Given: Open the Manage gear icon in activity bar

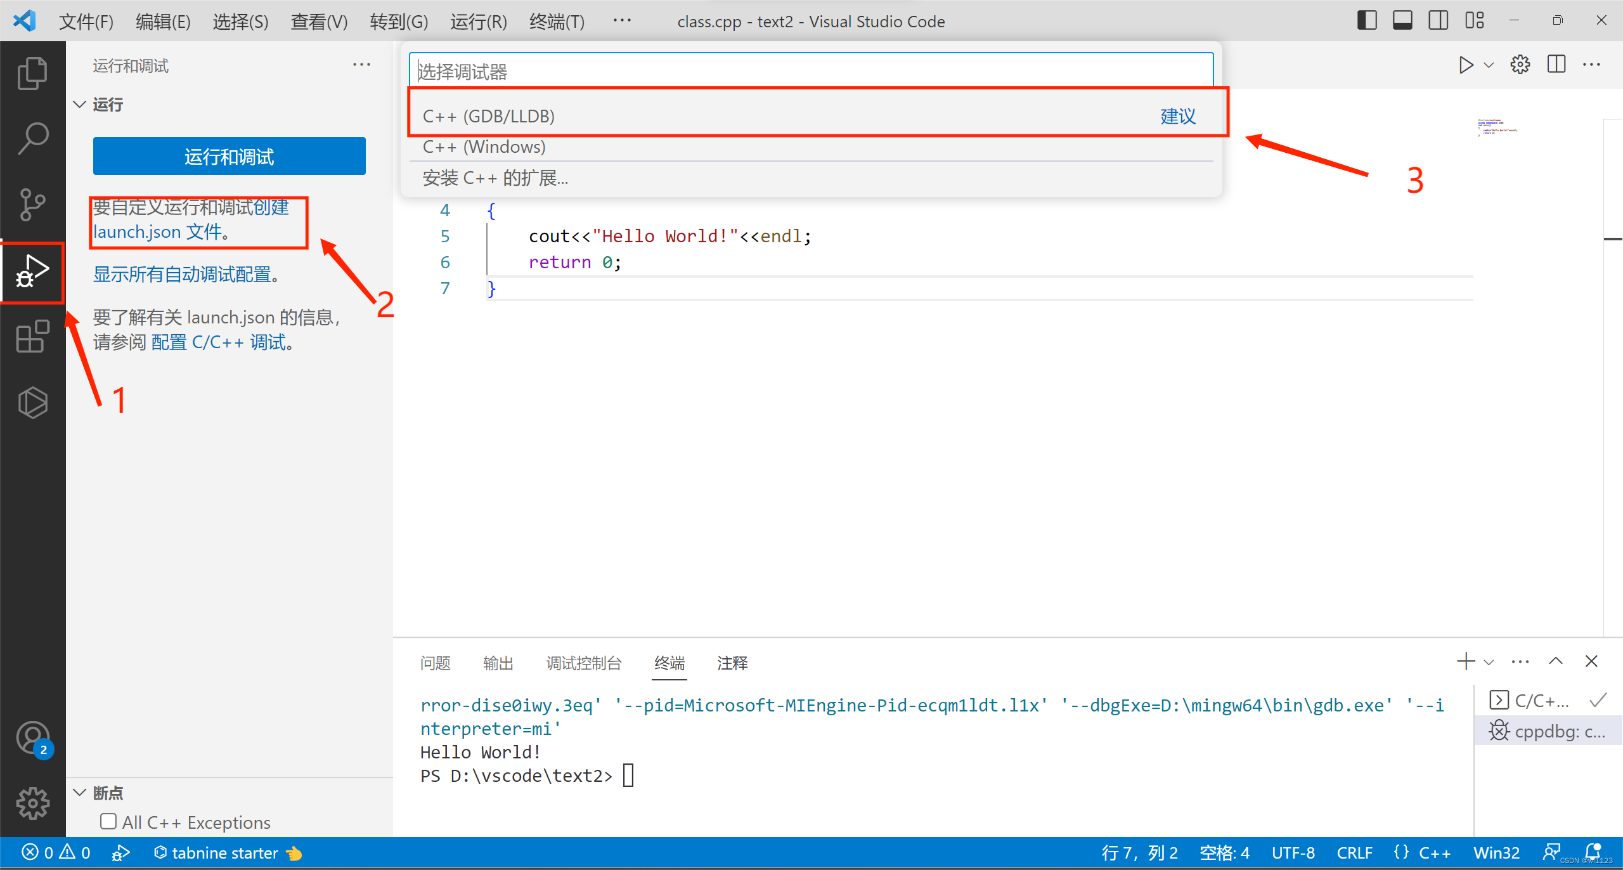Looking at the screenshot, I should click(x=32, y=803).
